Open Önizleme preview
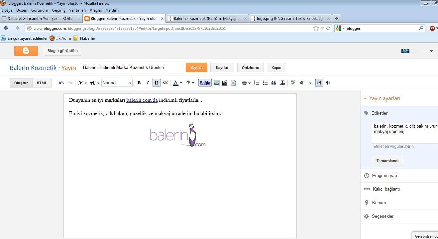Viewport: 438px width, 239px height. click(x=250, y=67)
